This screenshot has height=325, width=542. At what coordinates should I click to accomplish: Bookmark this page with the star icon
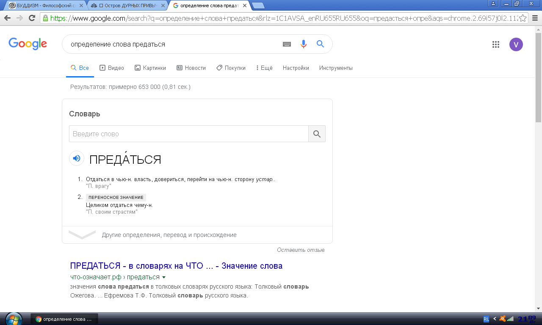tap(523, 18)
